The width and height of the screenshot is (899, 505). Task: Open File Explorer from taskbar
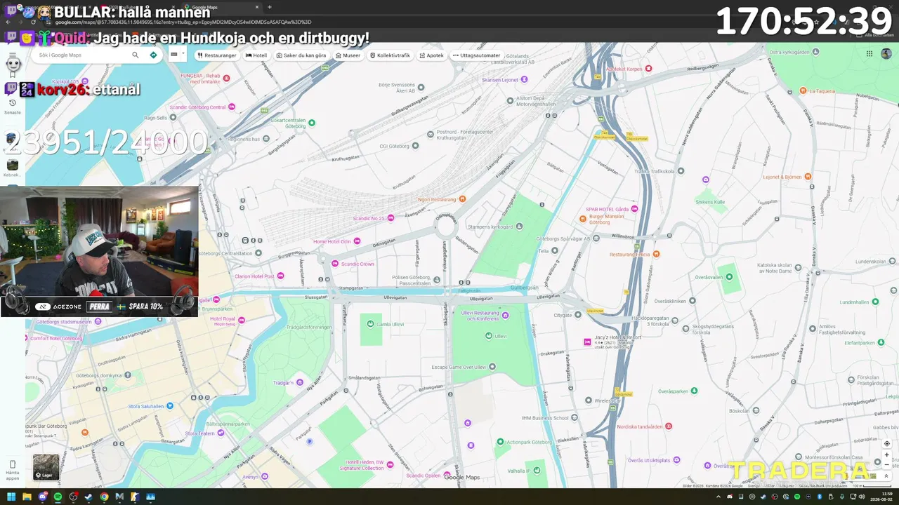click(27, 497)
